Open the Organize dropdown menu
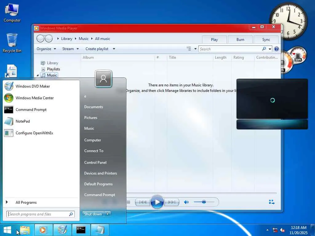Viewport: 315px width, 236px height. point(46,49)
